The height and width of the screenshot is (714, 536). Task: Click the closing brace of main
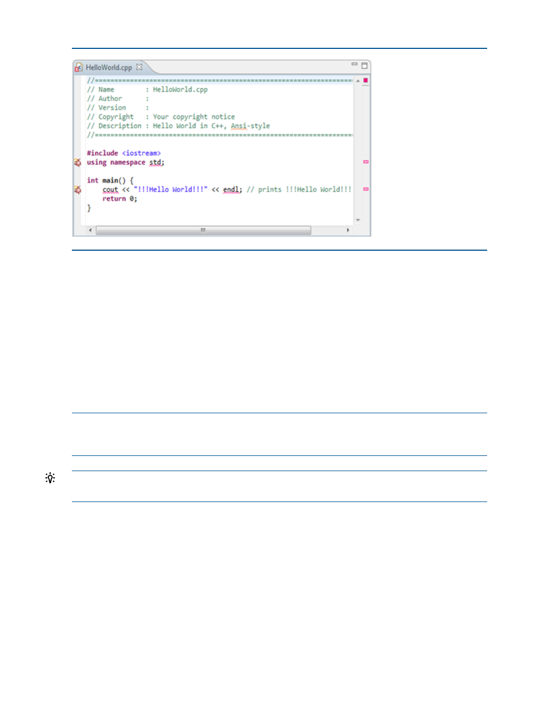click(89, 208)
